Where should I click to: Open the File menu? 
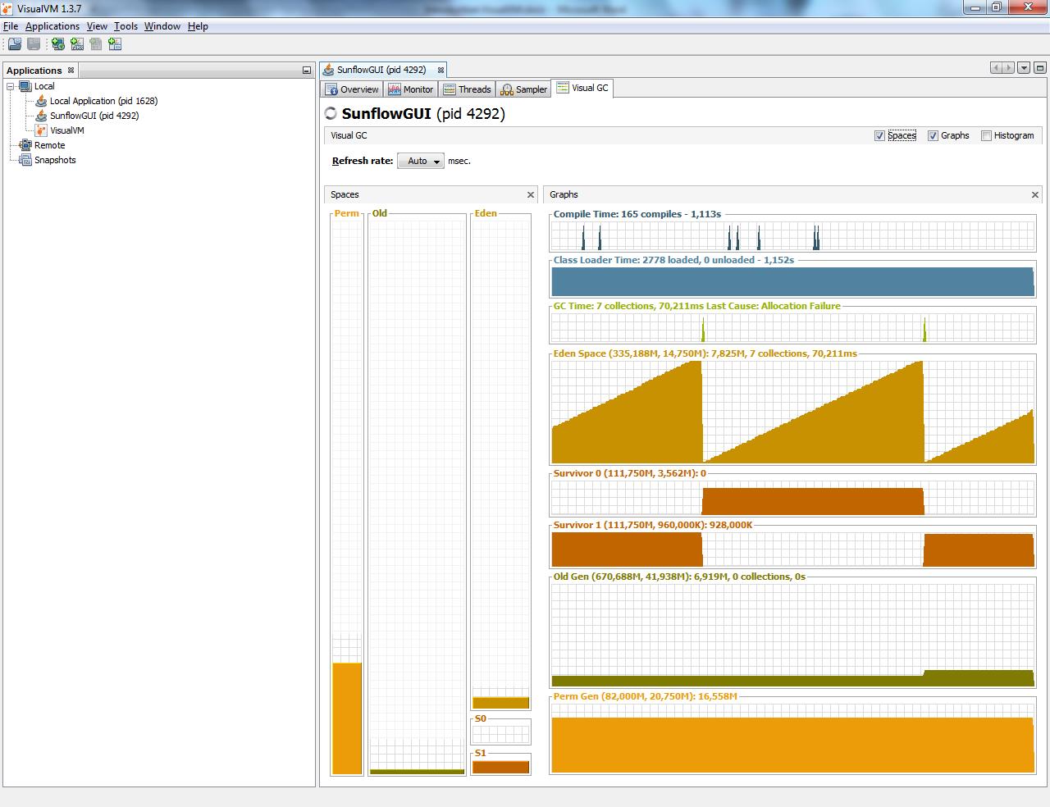point(11,26)
